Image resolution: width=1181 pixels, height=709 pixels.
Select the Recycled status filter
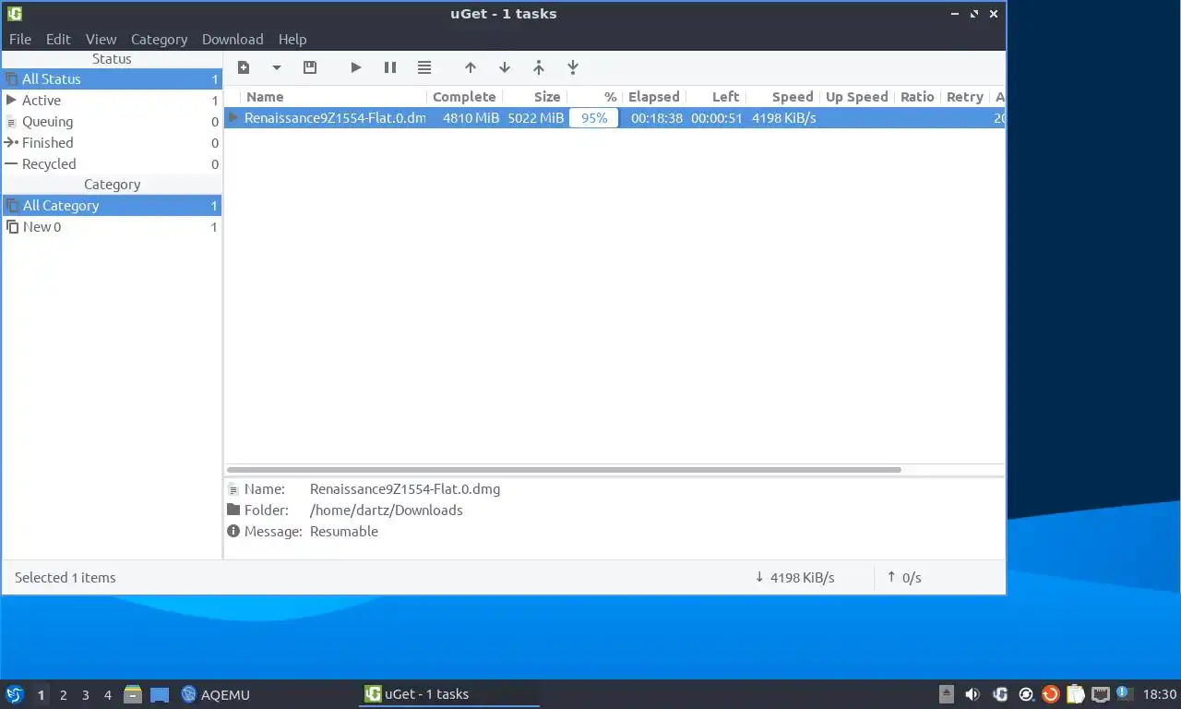click(x=112, y=164)
